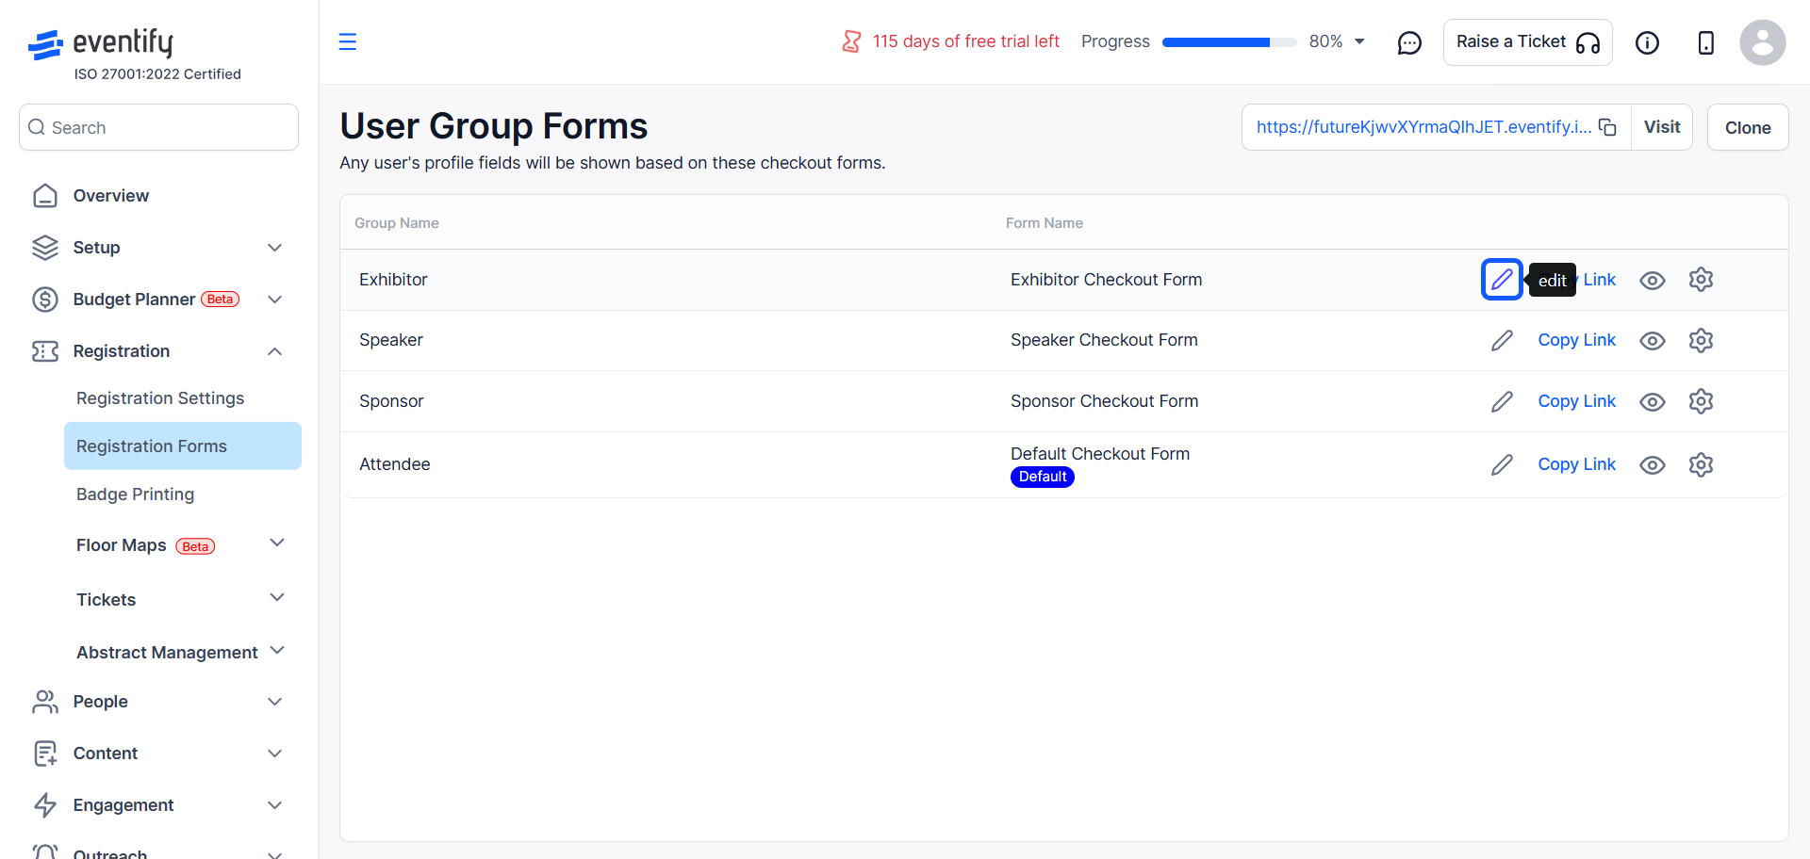Click the Form Name column header

[1044, 223]
